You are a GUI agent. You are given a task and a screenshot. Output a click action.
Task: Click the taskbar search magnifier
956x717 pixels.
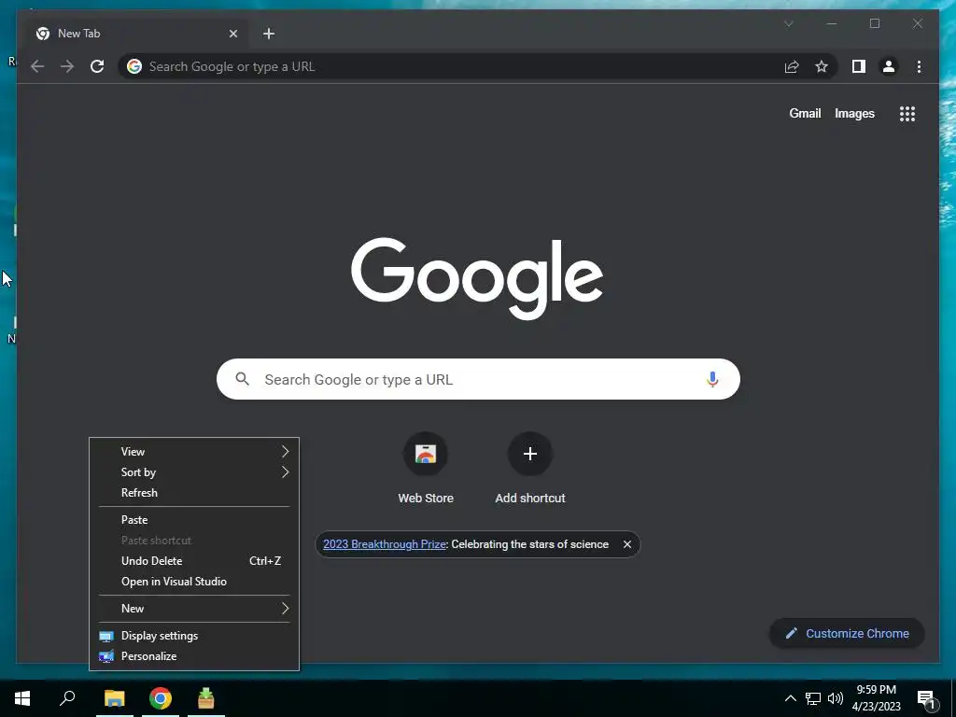[x=67, y=698]
